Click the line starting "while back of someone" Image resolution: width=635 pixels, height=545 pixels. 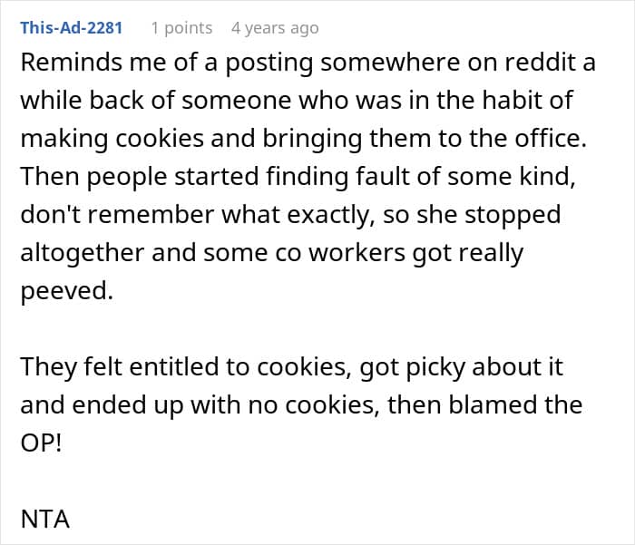point(295,102)
